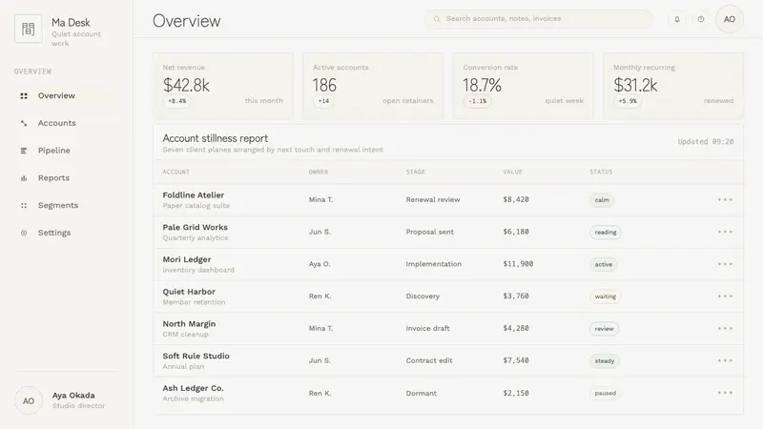
Task: Click the calm status pill
Action: [602, 200]
